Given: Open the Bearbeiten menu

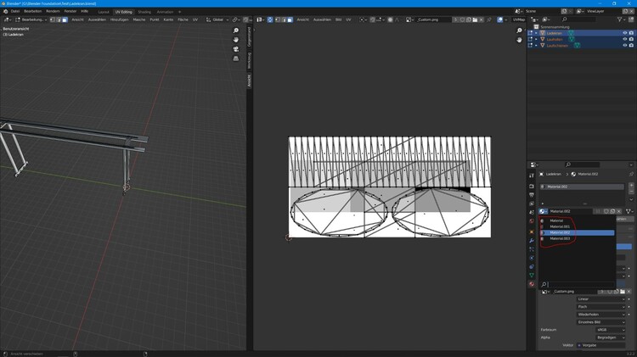Looking at the screenshot, I should click(x=32, y=11).
